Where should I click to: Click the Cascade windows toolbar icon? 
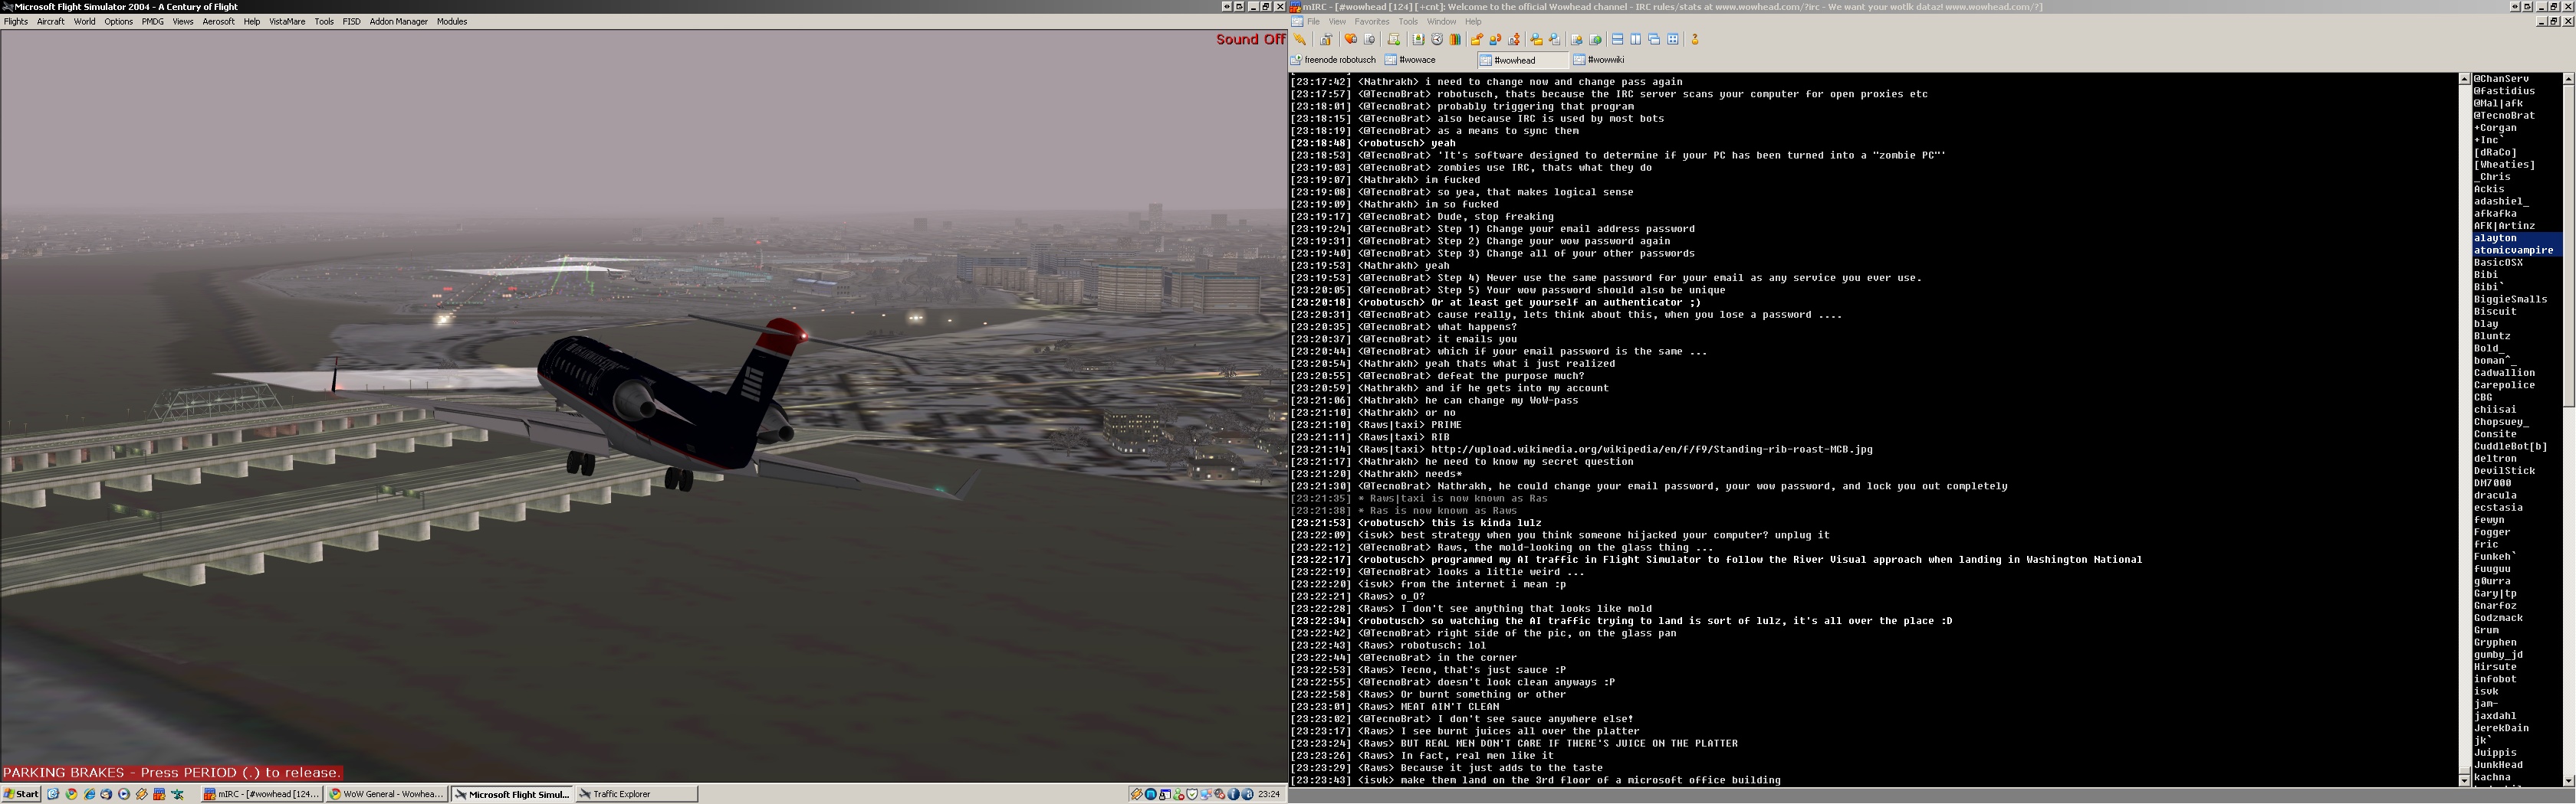click(x=1654, y=40)
